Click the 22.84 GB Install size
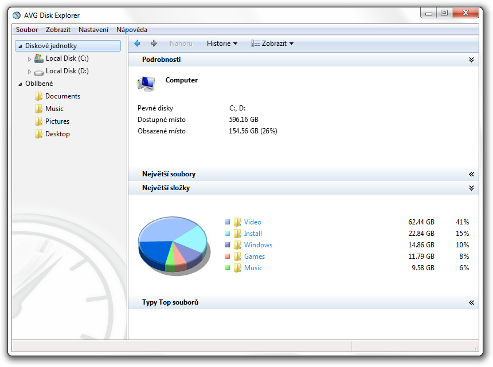 (x=421, y=234)
